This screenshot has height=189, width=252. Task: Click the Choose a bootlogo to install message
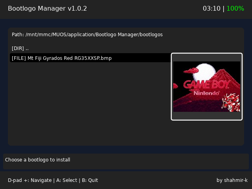[x=38, y=160]
